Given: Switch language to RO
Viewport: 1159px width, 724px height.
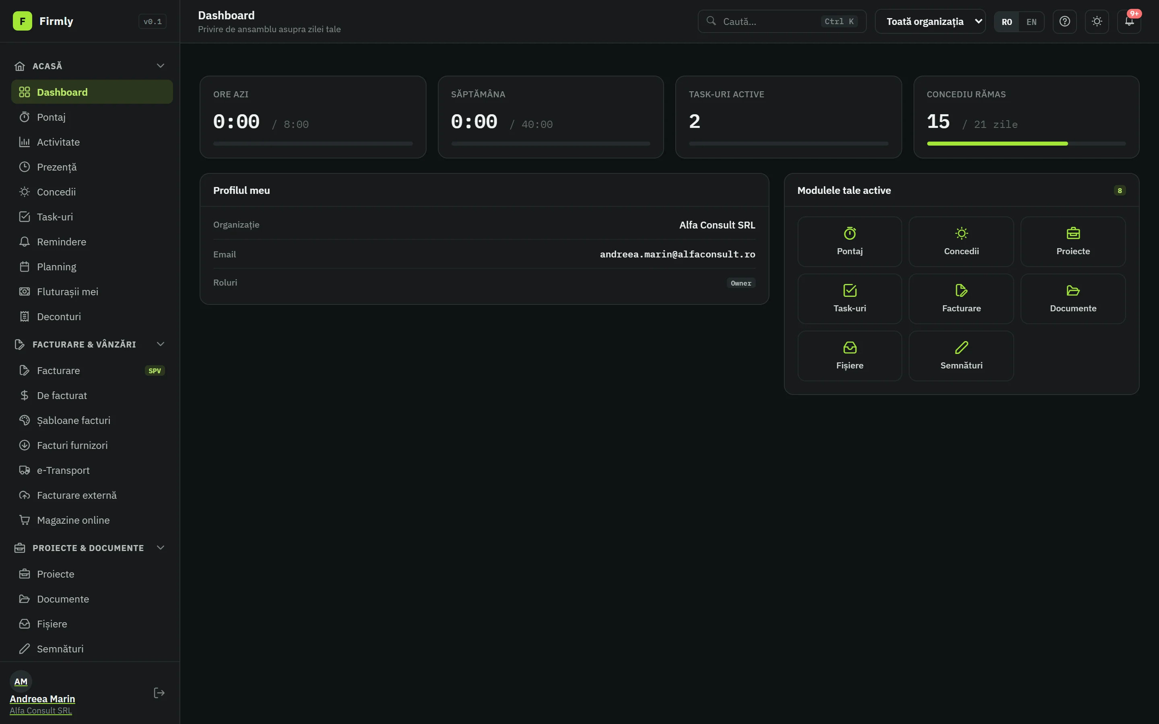Looking at the screenshot, I should (1007, 22).
